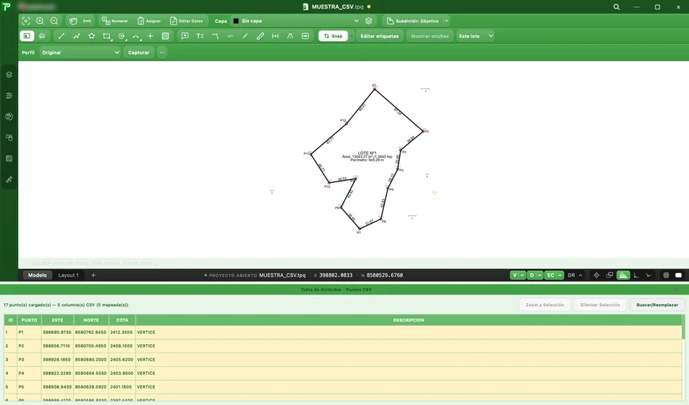Click the zoom extents icon

(x=26, y=21)
